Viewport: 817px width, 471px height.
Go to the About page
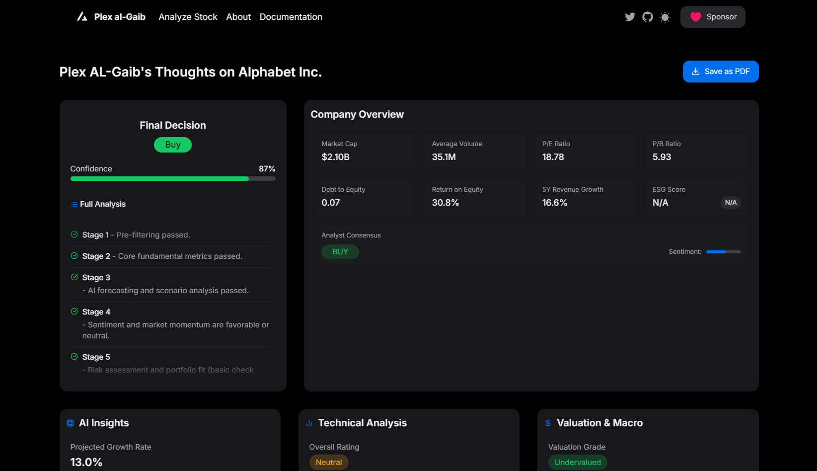click(238, 17)
